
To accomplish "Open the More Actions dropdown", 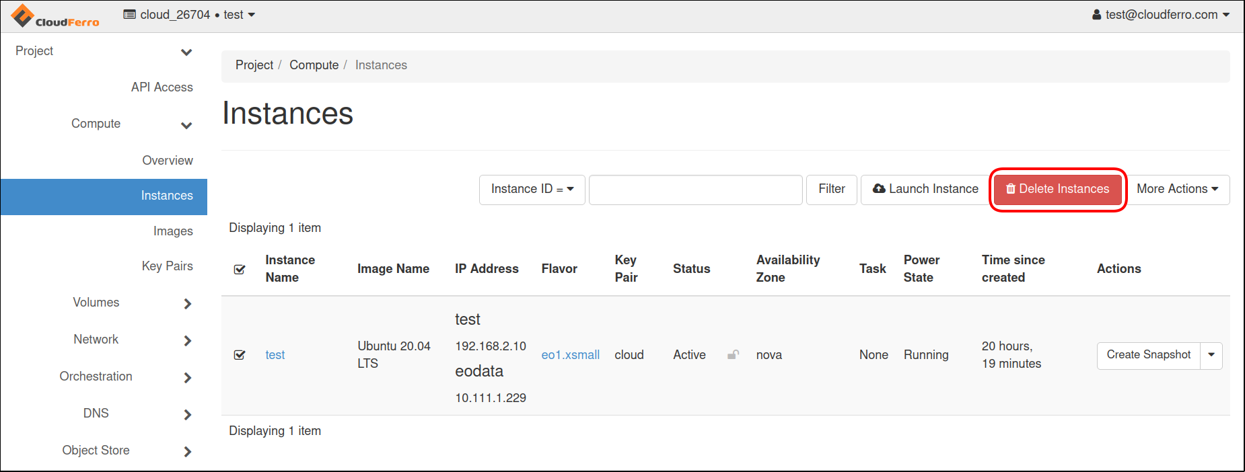I will click(1177, 190).
